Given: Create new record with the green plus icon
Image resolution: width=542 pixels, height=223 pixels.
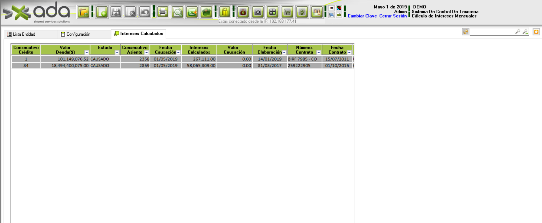Looking at the screenshot, I should pyautogui.click(x=102, y=12).
